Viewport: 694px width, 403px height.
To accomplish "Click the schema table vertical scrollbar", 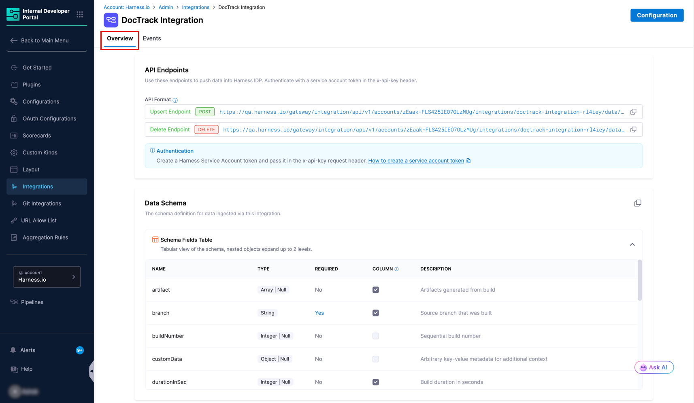I will (x=640, y=280).
